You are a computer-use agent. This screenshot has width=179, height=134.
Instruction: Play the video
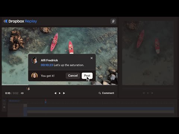tap(60, 93)
